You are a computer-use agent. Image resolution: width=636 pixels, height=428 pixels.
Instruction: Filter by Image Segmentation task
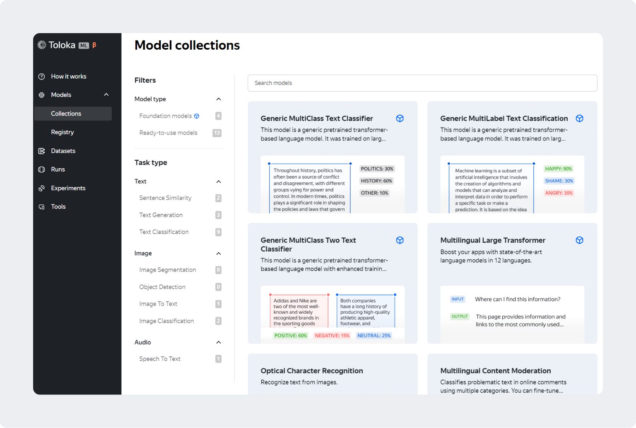pos(168,270)
